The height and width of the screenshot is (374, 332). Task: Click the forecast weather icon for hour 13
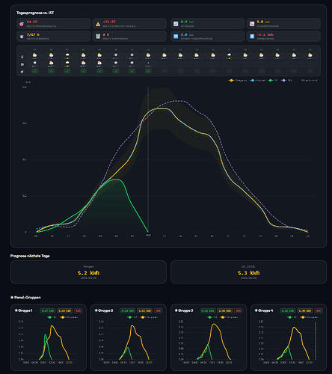pos(165,55)
